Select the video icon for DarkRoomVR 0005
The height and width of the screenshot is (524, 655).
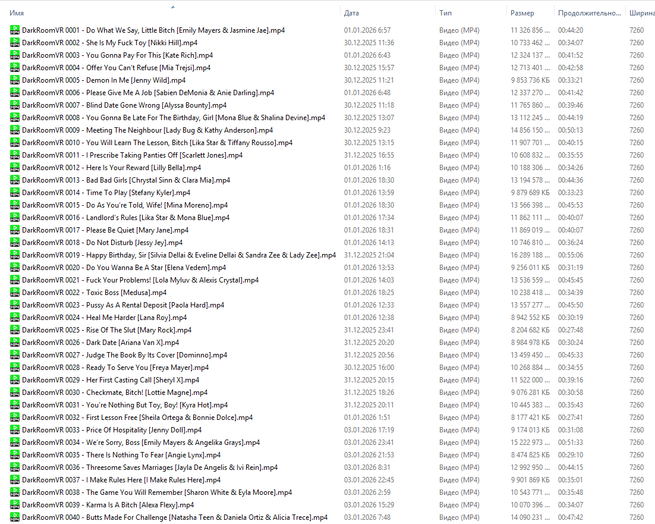pos(15,80)
